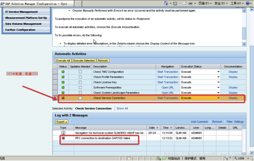Viewport: 254px width, 161px height.
Task: Click the RFC connection to SAPOSS failed message
Action: [x=102, y=138]
